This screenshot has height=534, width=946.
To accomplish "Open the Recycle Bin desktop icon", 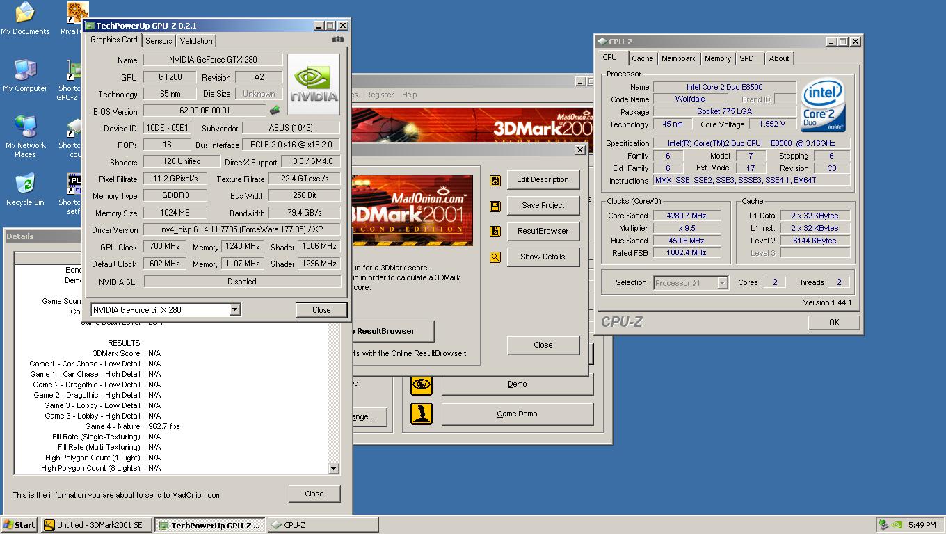I will [x=25, y=190].
